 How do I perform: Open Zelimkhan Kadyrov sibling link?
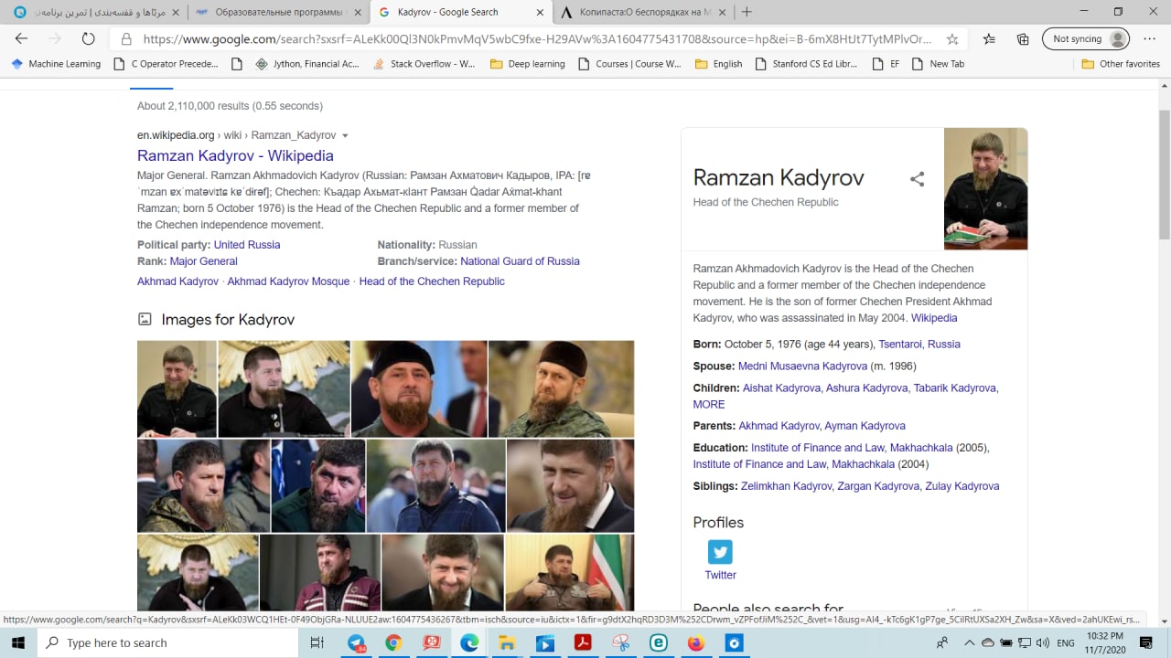pos(787,486)
